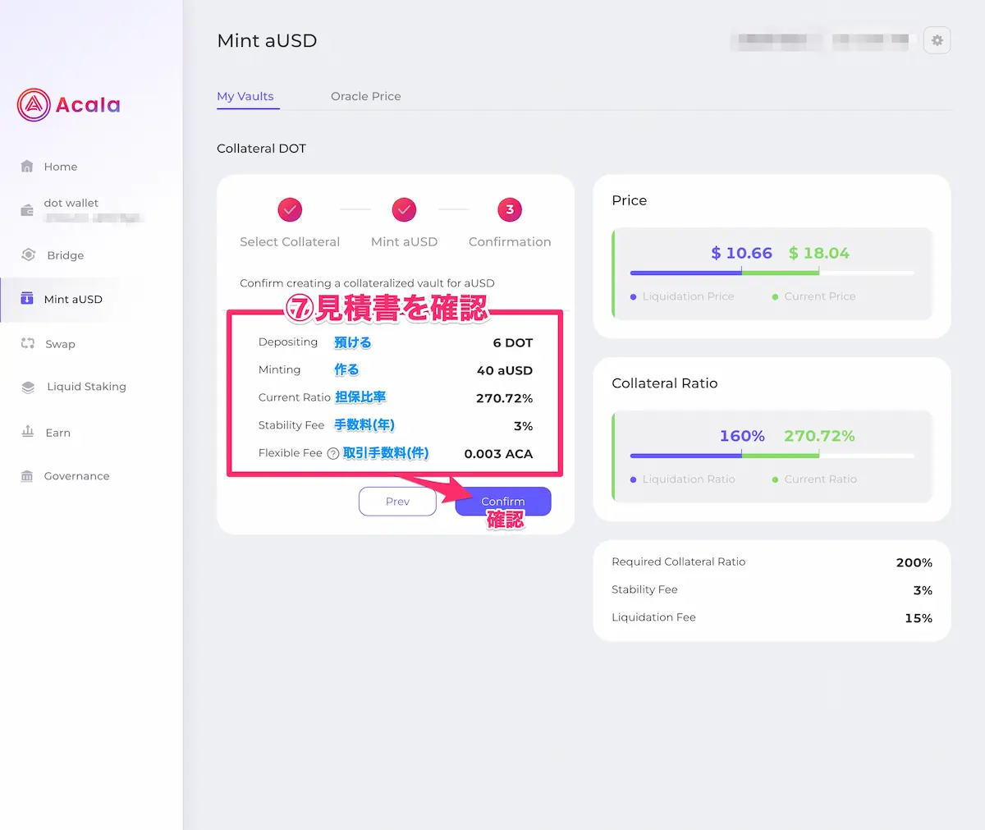Switch to the My Vaults tab
The image size is (985, 830).
pos(245,96)
